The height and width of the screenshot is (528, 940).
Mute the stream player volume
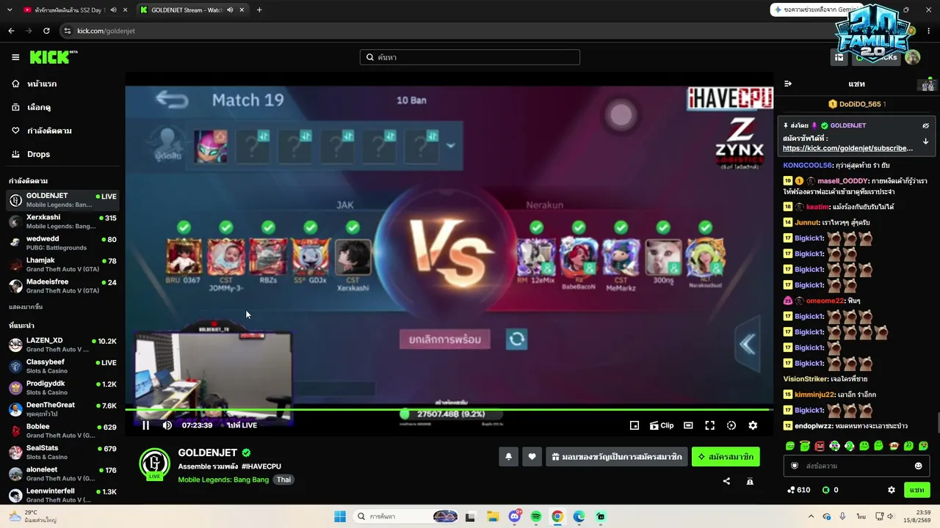tap(167, 425)
